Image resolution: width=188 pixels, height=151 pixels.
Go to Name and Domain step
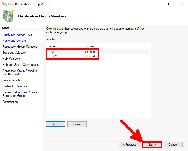[x=14, y=41]
